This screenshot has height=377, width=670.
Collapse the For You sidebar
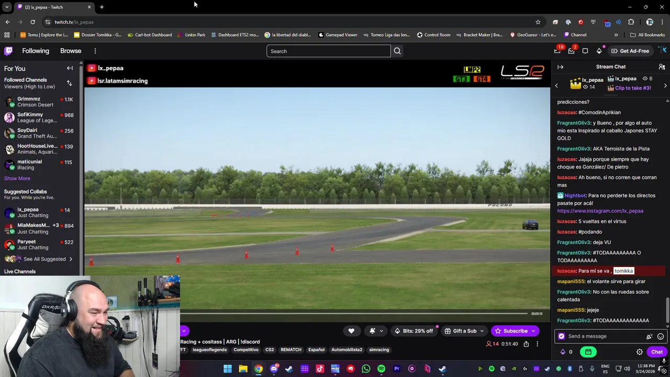pos(70,68)
